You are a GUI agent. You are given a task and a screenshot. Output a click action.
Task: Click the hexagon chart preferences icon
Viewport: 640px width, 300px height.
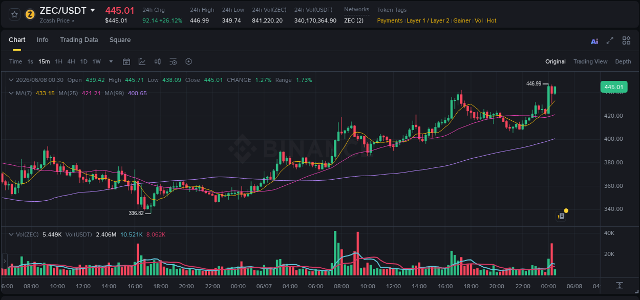(x=188, y=61)
